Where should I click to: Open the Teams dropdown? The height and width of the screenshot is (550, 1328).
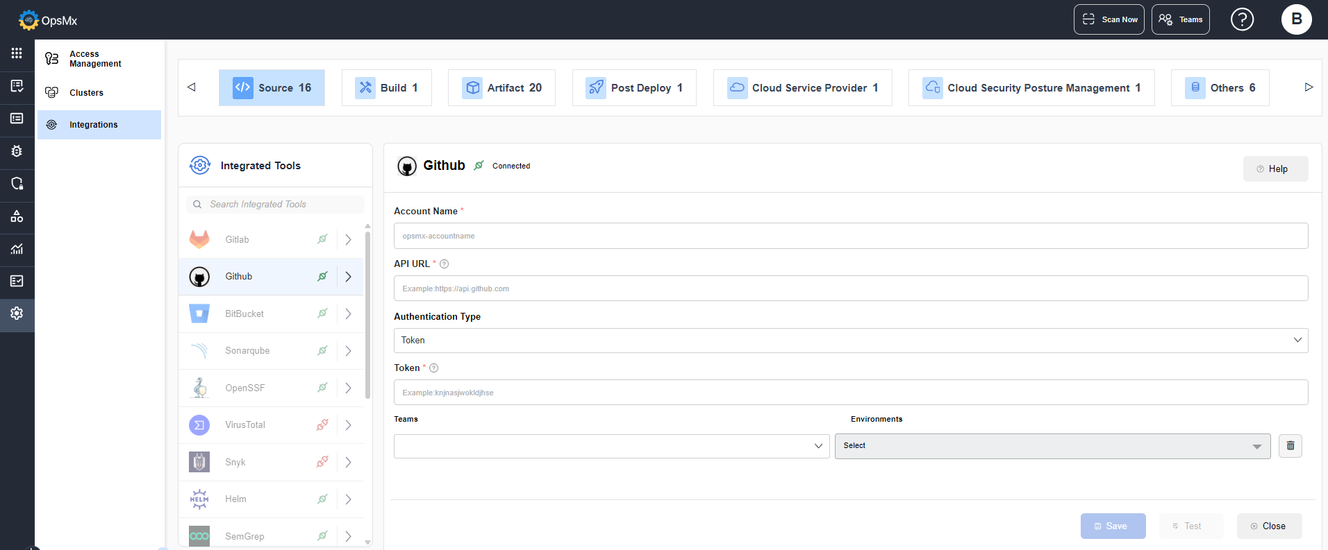point(611,446)
